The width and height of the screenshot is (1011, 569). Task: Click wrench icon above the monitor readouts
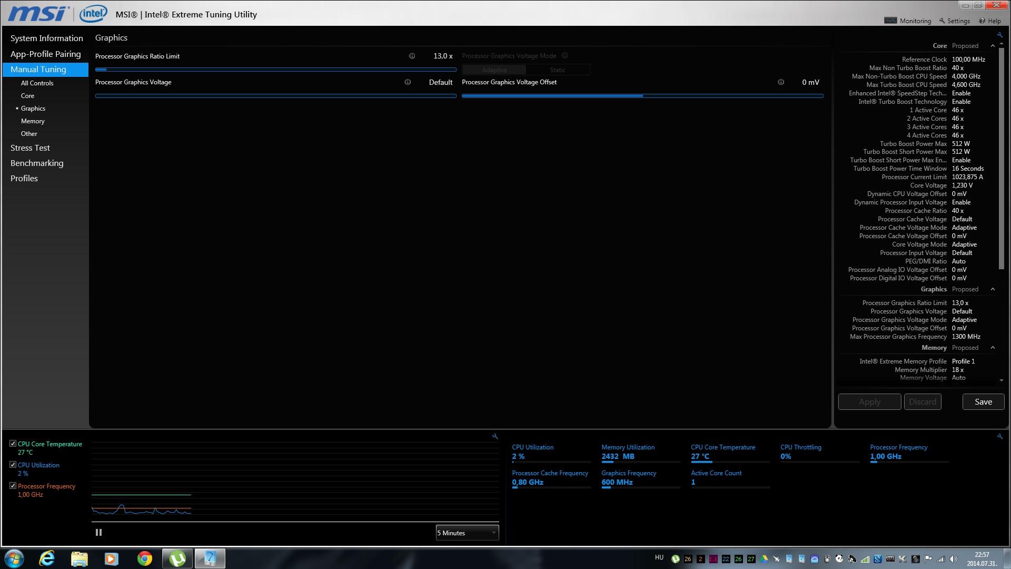pyautogui.click(x=999, y=436)
